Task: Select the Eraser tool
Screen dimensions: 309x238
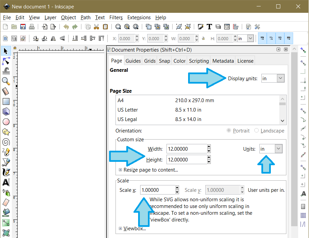Action: click(x=6, y=203)
